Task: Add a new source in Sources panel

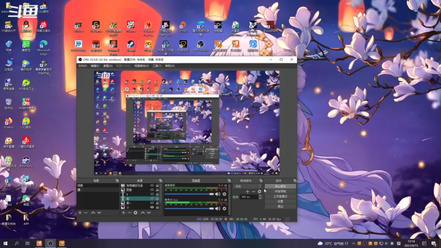Action: pos(123,213)
